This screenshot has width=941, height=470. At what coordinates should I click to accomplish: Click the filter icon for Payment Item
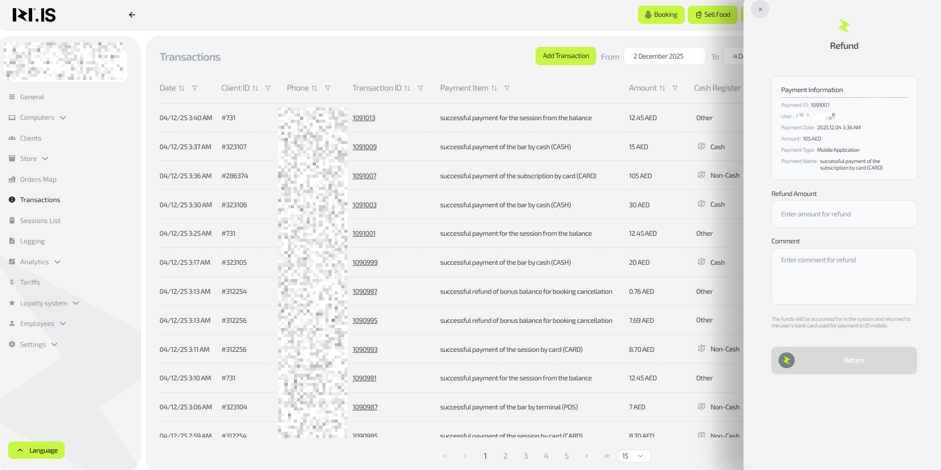(x=507, y=88)
